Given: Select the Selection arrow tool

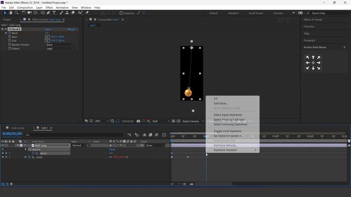Looking at the screenshot, I should point(5,13).
